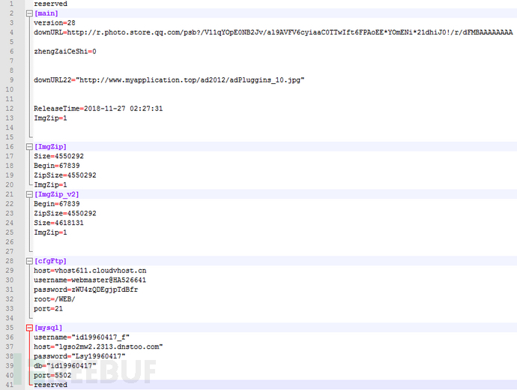
Task: Click the password=zWU4zQDEgjpTdBfr line
Action: point(85,289)
